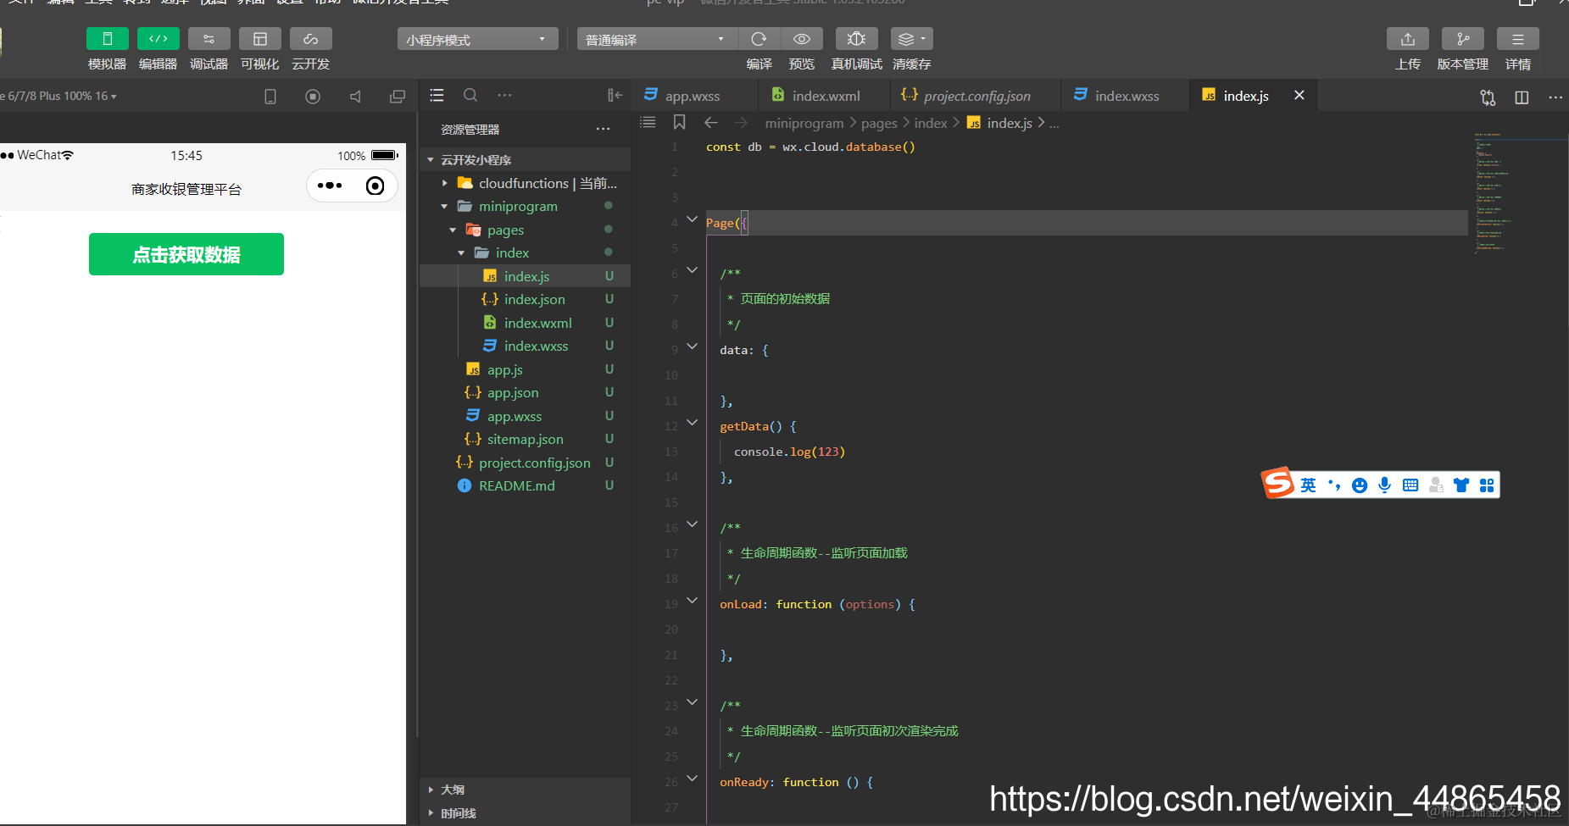Toggle the editor panel button
The image size is (1569, 826).
pyautogui.click(x=158, y=39)
